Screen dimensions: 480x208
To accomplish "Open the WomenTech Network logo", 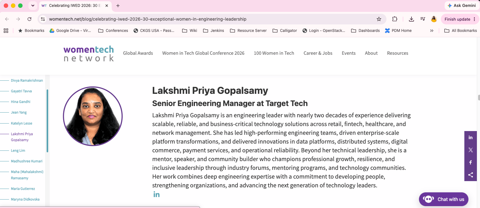I will (x=89, y=53).
